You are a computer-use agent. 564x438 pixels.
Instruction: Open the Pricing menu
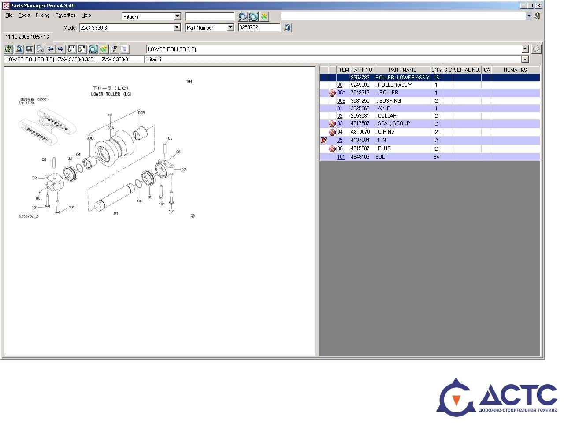[x=43, y=15]
